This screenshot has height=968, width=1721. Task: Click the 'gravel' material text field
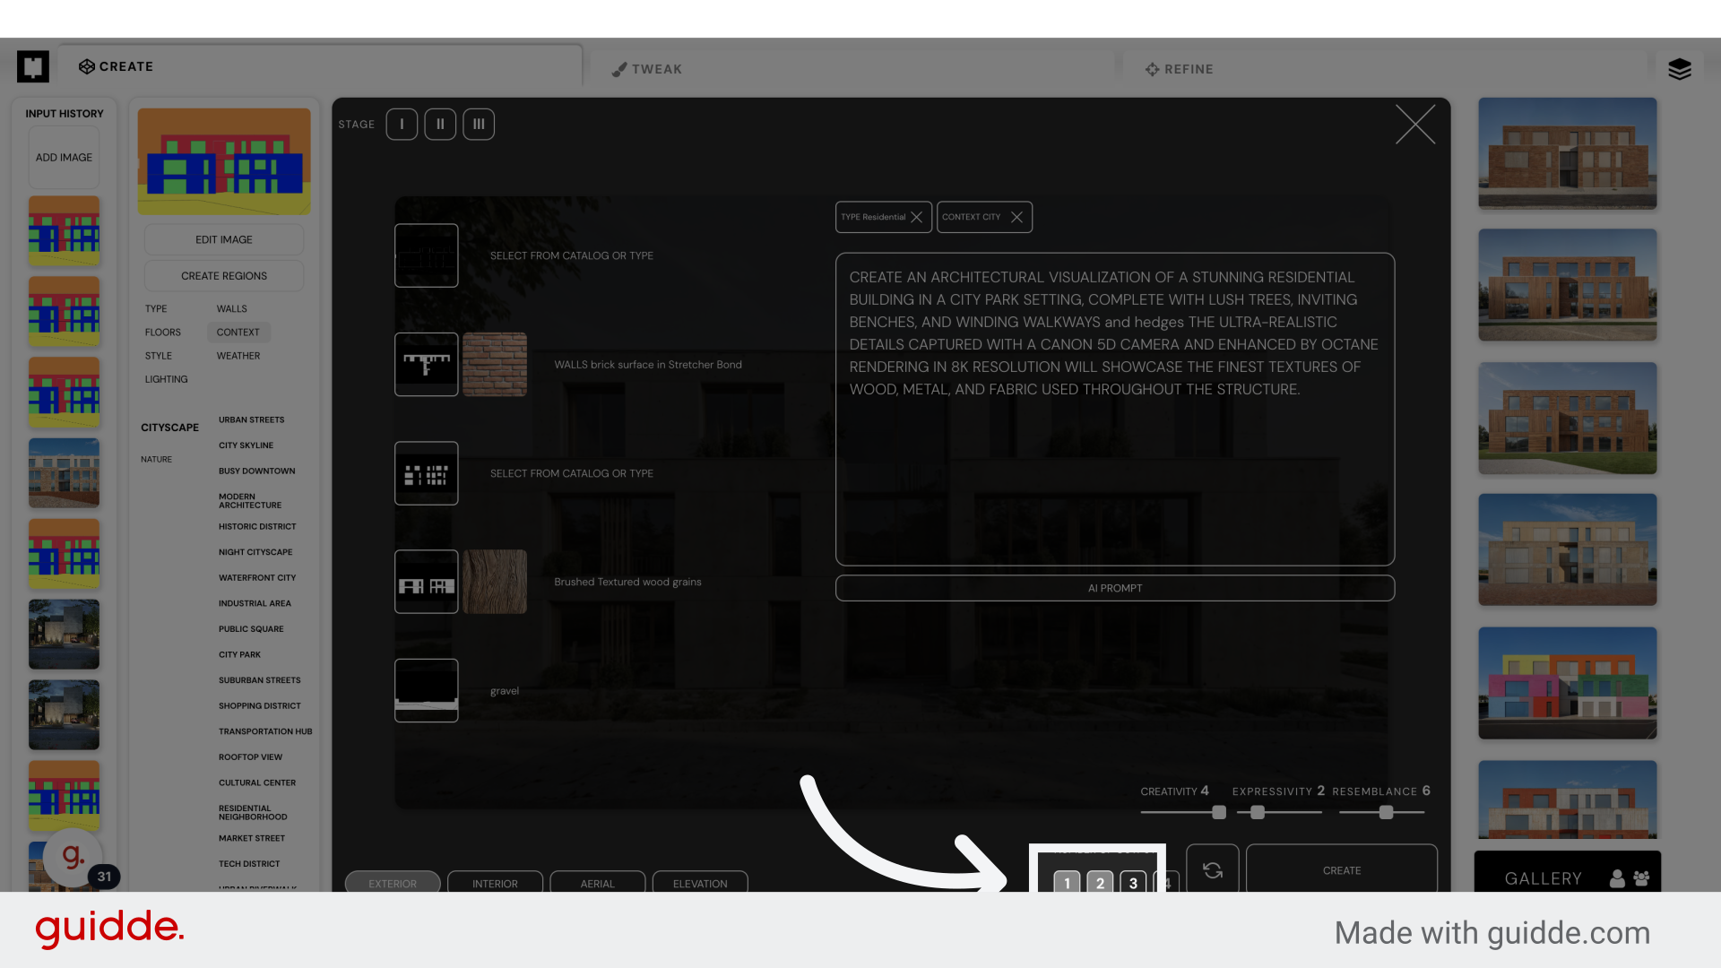505,691
